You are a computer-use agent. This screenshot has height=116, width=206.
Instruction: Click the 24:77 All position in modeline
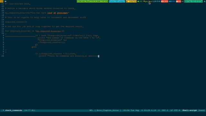(x=30, y=110)
